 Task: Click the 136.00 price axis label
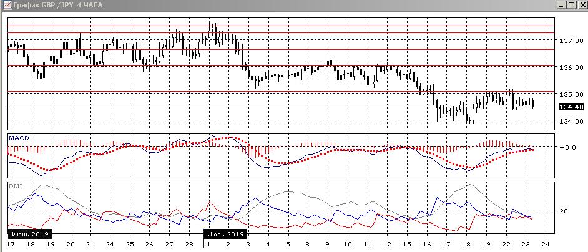click(x=567, y=67)
